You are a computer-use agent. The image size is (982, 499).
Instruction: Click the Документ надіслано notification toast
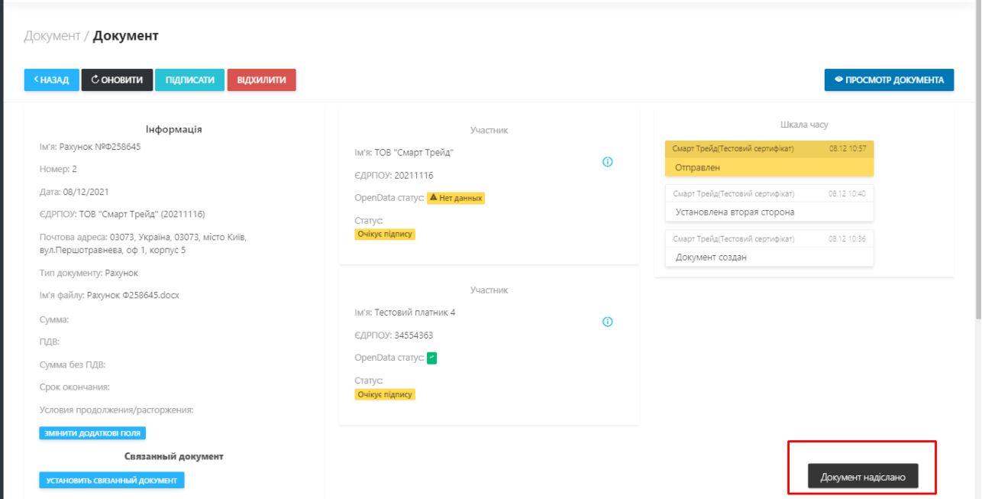coord(863,477)
